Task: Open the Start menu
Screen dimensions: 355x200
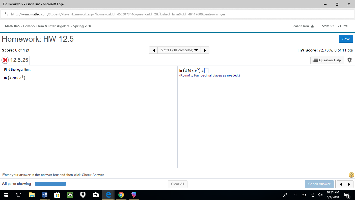Action: tap(6, 195)
